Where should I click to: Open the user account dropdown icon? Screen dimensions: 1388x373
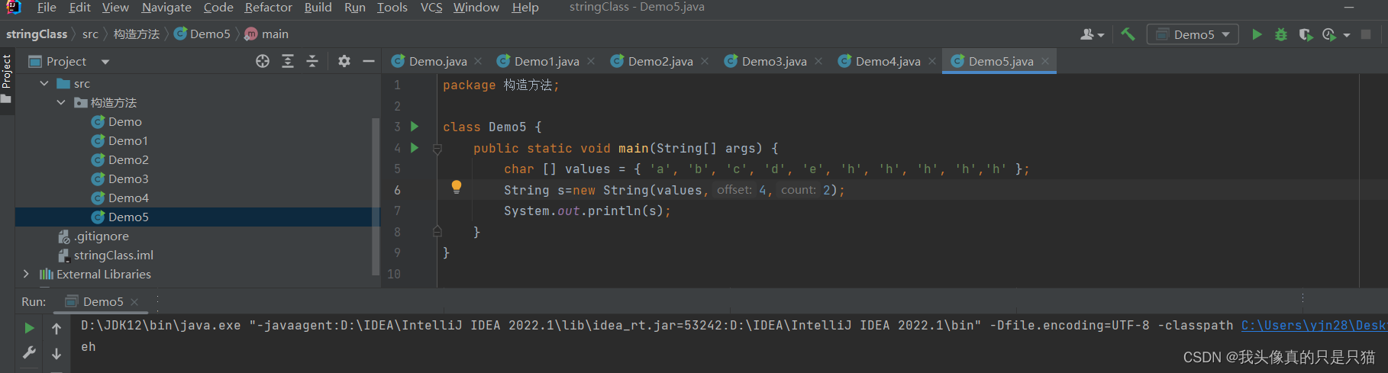[1092, 34]
